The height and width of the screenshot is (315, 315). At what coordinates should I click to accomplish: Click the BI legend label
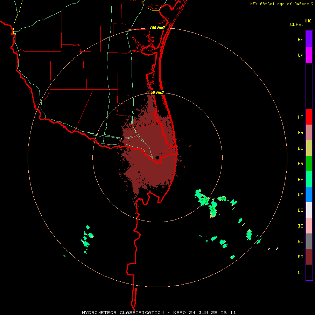300,257
